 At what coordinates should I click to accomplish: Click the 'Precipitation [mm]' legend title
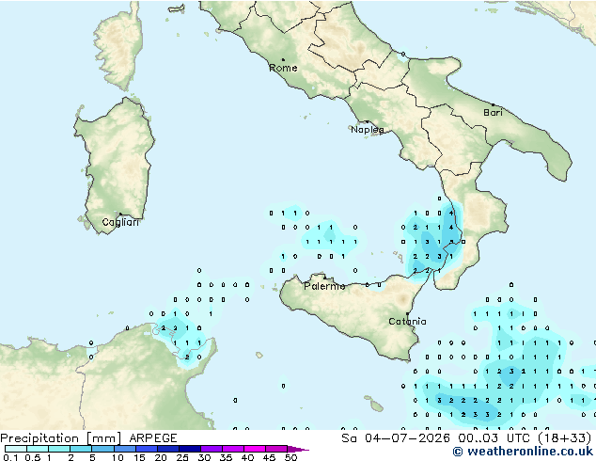[x=61, y=438]
